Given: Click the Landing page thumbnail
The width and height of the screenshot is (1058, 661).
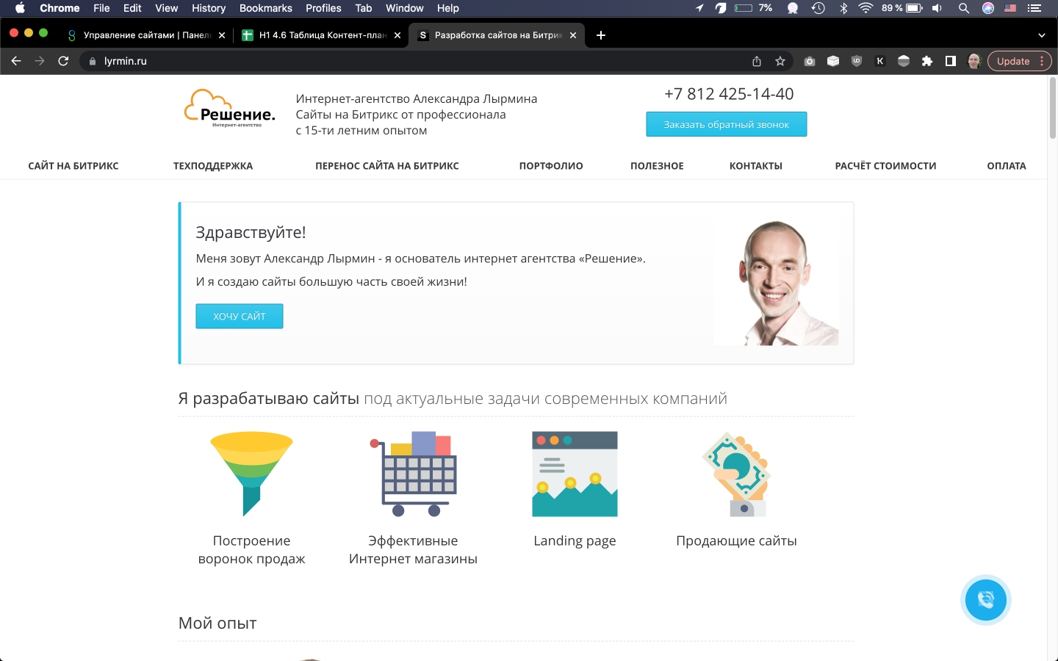Looking at the screenshot, I should click(575, 474).
